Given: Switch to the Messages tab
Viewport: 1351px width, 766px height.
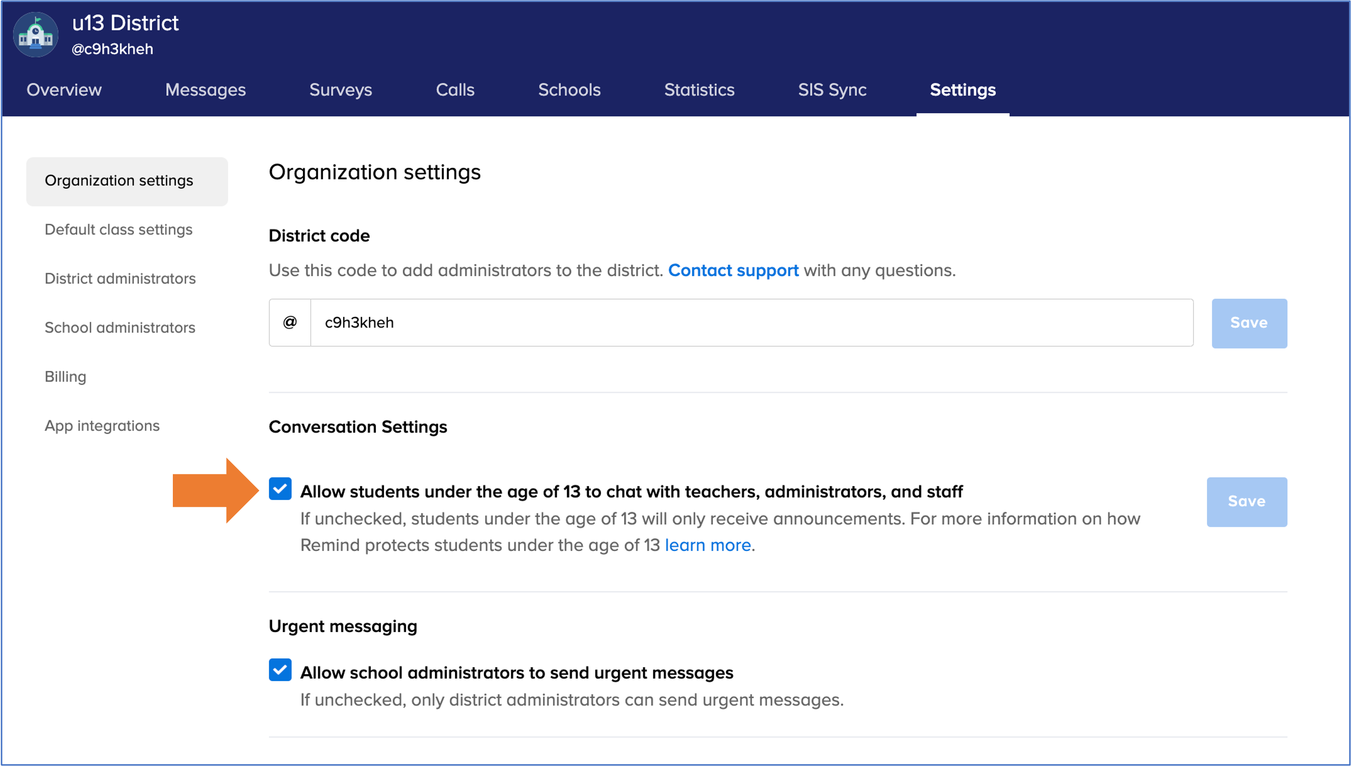Looking at the screenshot, I should tap(205, 90).
